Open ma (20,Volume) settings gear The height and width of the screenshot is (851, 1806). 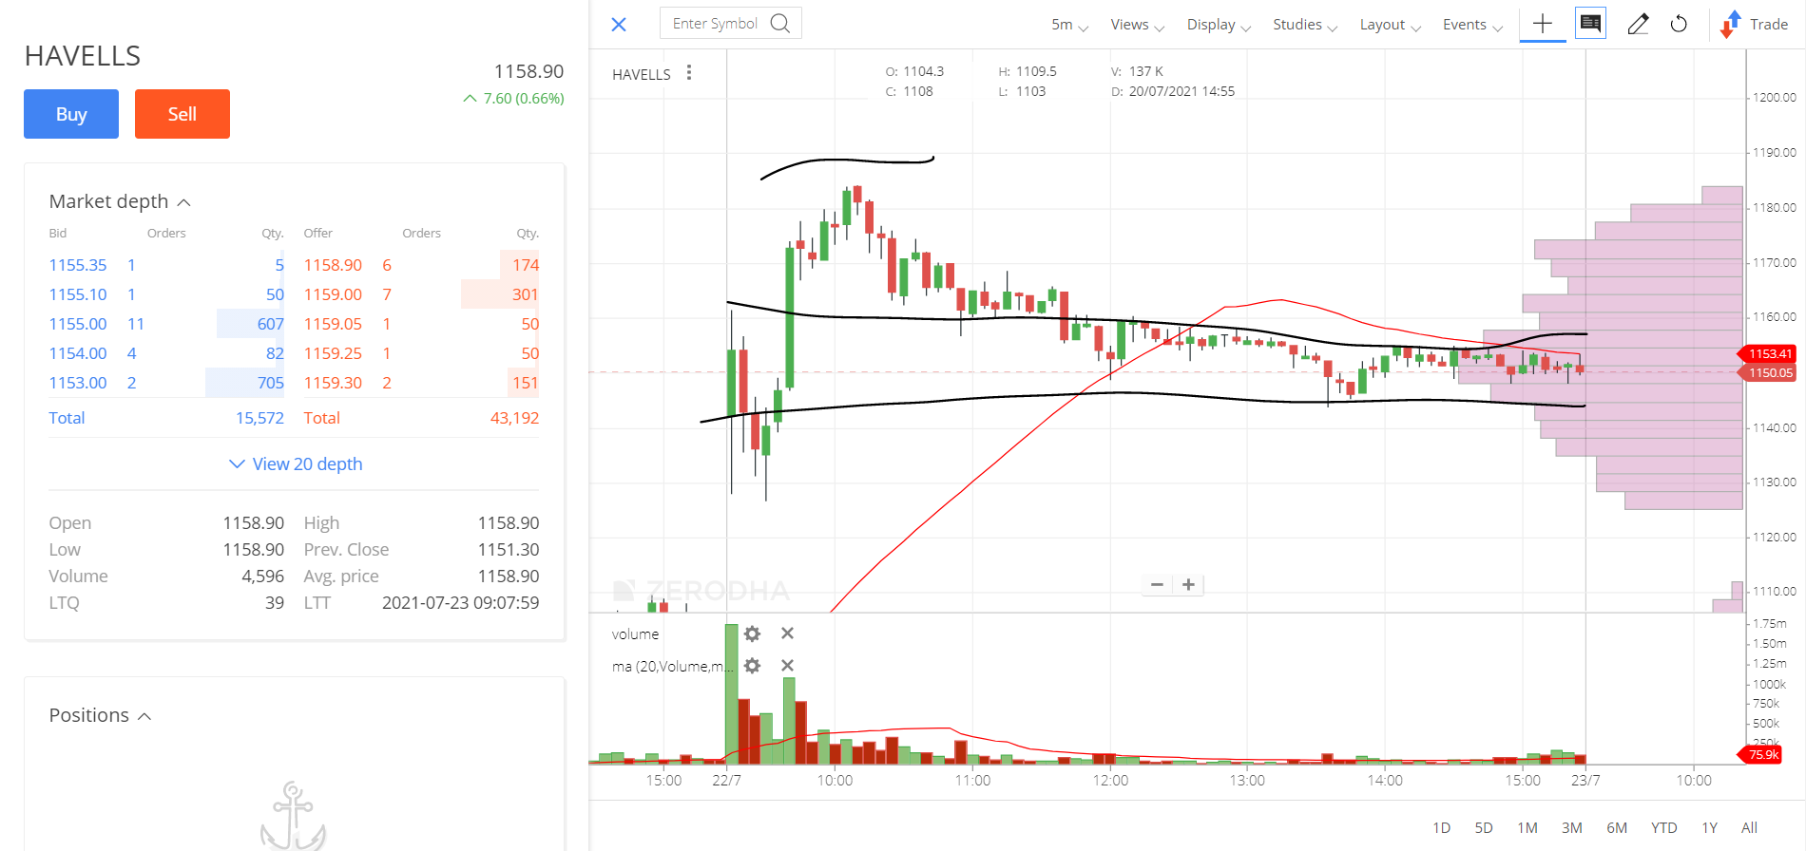pyautogui.click(x=752, y=666)
